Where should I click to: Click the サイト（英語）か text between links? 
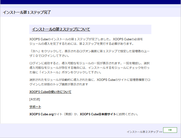pos(67,114)
